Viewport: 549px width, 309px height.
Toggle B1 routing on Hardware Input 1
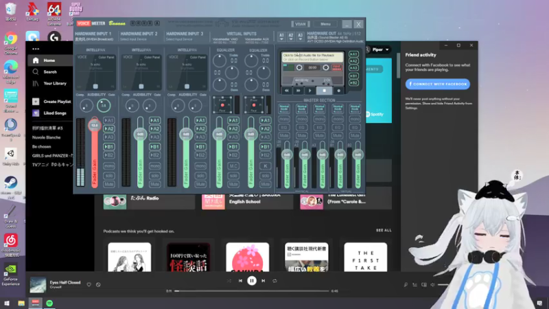tap(109, 147)
